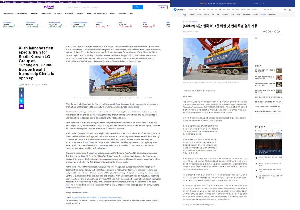Select the Tech tab on Yahoo Finance
Viewport: 300px width, 210px height.
131,13
